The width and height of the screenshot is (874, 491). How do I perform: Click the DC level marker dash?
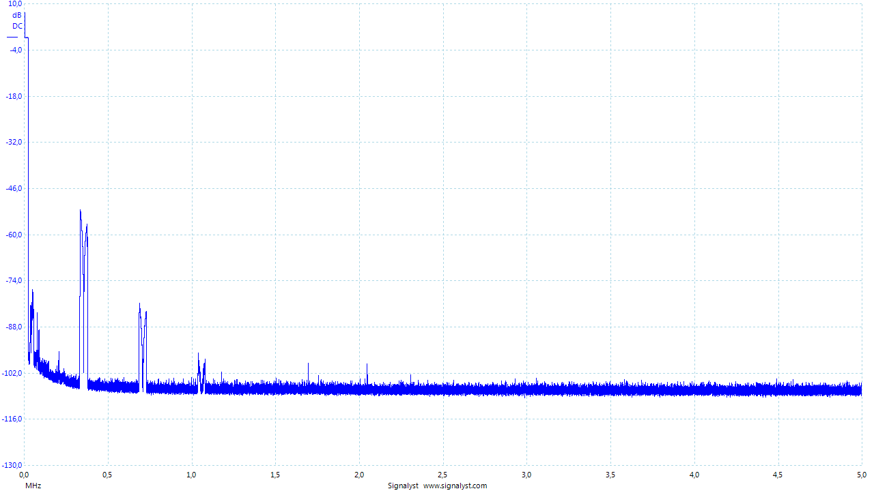coord(12,37)
